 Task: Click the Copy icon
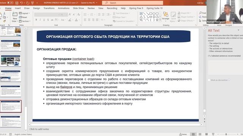(4, 17)
